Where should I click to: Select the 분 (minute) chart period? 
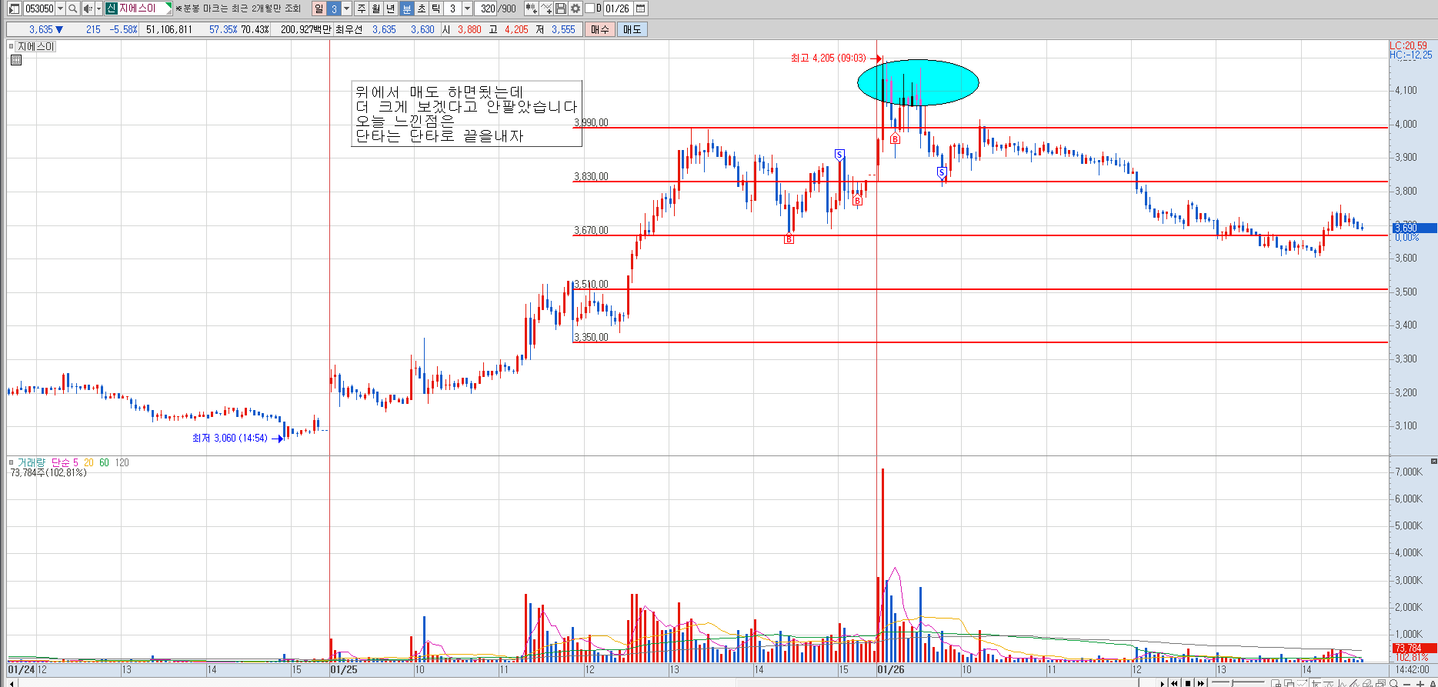(407, 8)
